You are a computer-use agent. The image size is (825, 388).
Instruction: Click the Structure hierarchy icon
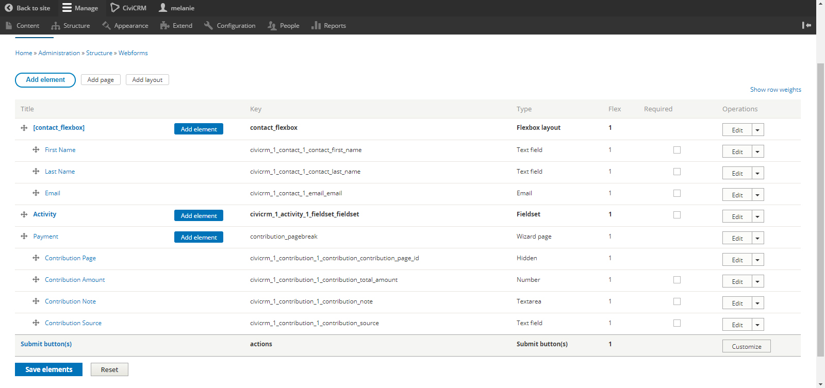pos(56,25)
